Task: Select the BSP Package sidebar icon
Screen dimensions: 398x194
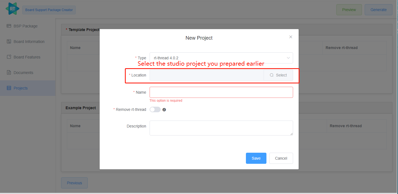Action: 9,26
